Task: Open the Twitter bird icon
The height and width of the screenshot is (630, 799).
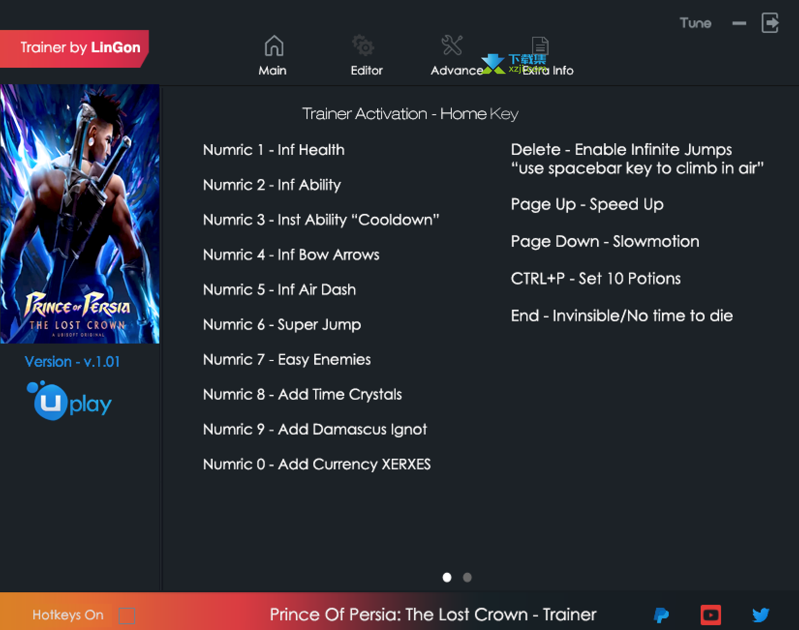Action: coord(761,615)
